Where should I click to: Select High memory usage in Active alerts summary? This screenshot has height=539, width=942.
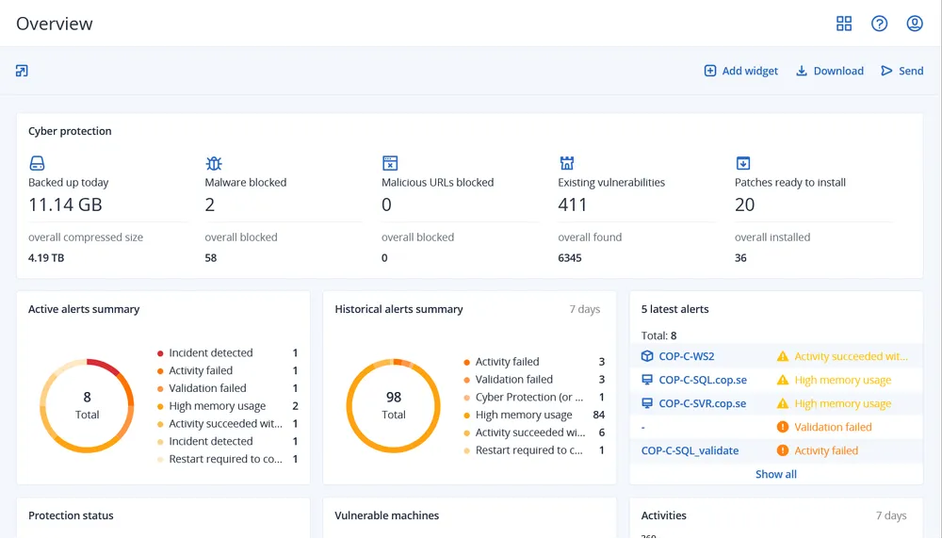tap(228, 406)
